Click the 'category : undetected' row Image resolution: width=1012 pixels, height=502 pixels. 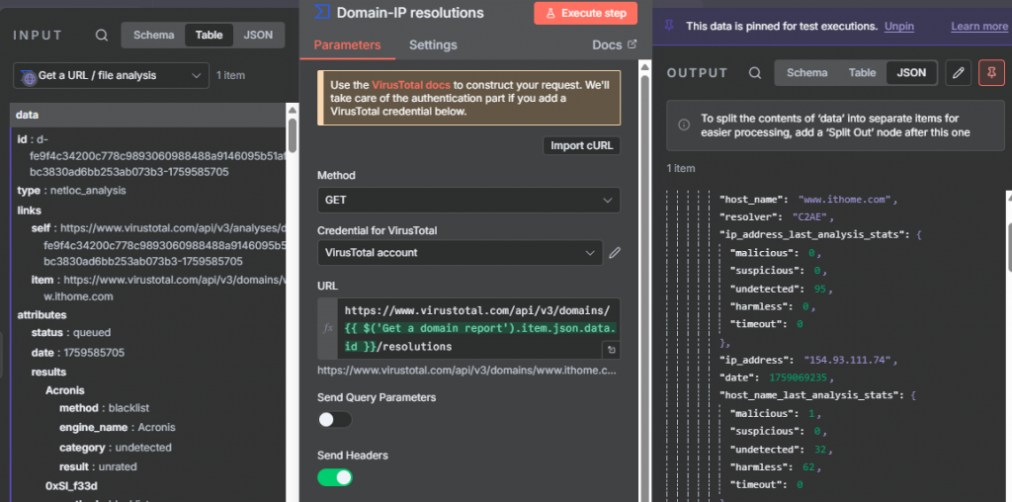tap(116, 447)
